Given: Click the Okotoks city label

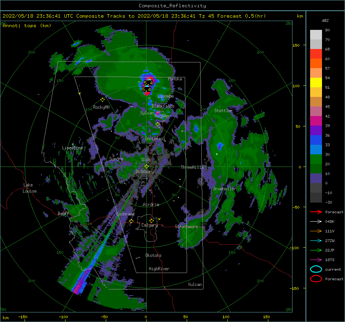Looking at the screenshot, I should [x=153, y=255].
